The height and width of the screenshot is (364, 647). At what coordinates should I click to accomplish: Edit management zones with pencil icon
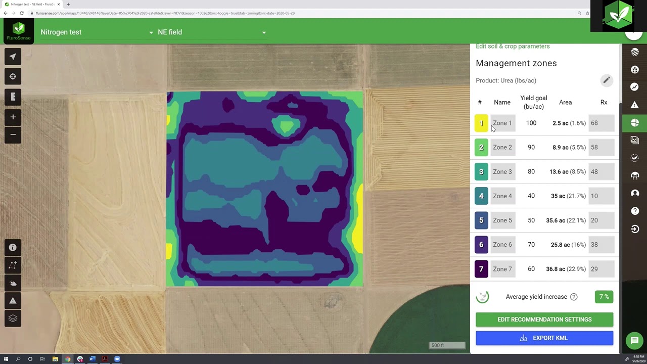click(607, 80)
